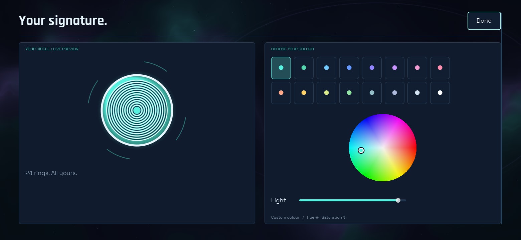Click the Done button
This screenshot has height=240, width=521.
pos(484,21)
